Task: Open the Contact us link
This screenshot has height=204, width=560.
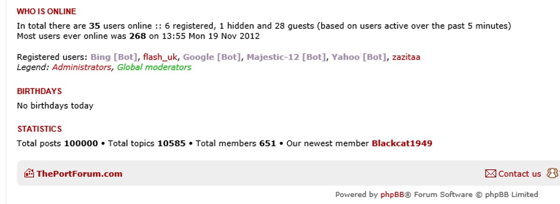Action: (519, 174)
